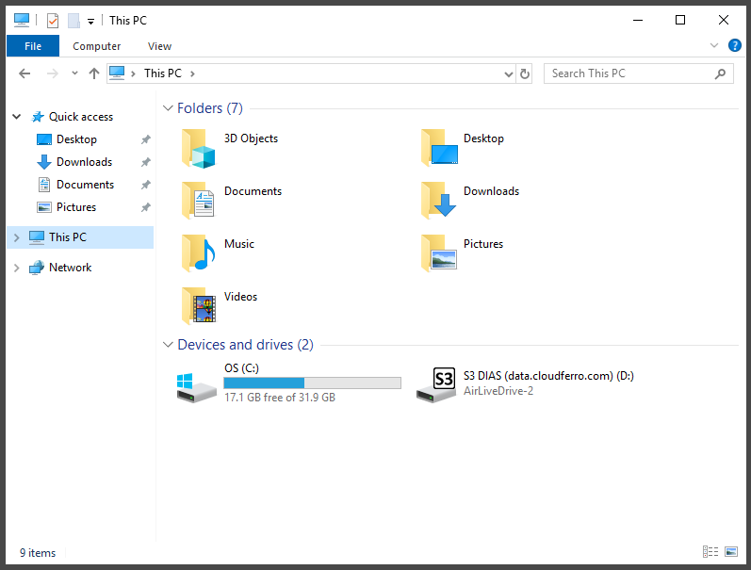This screenshot has width=751, height=570.
Task: Click the New folder quick access toolbar icon
Action: (x=73, y=21)
